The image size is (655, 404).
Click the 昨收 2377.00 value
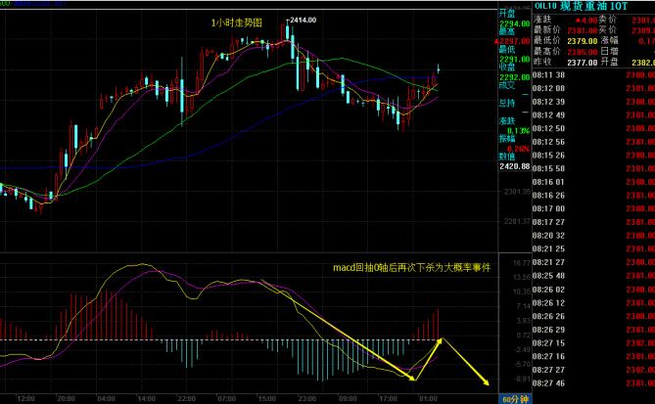[x=582, y=63]
